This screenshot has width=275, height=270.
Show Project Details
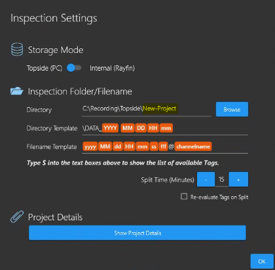click(137, 233)
